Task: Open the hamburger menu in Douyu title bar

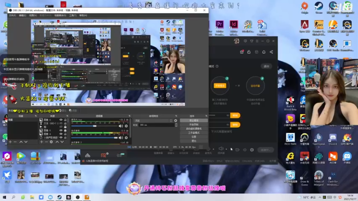Action: (x=257, y=41)
